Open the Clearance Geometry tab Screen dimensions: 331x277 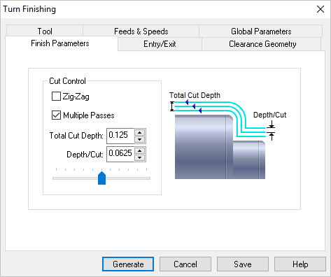[x=262, y=44]
